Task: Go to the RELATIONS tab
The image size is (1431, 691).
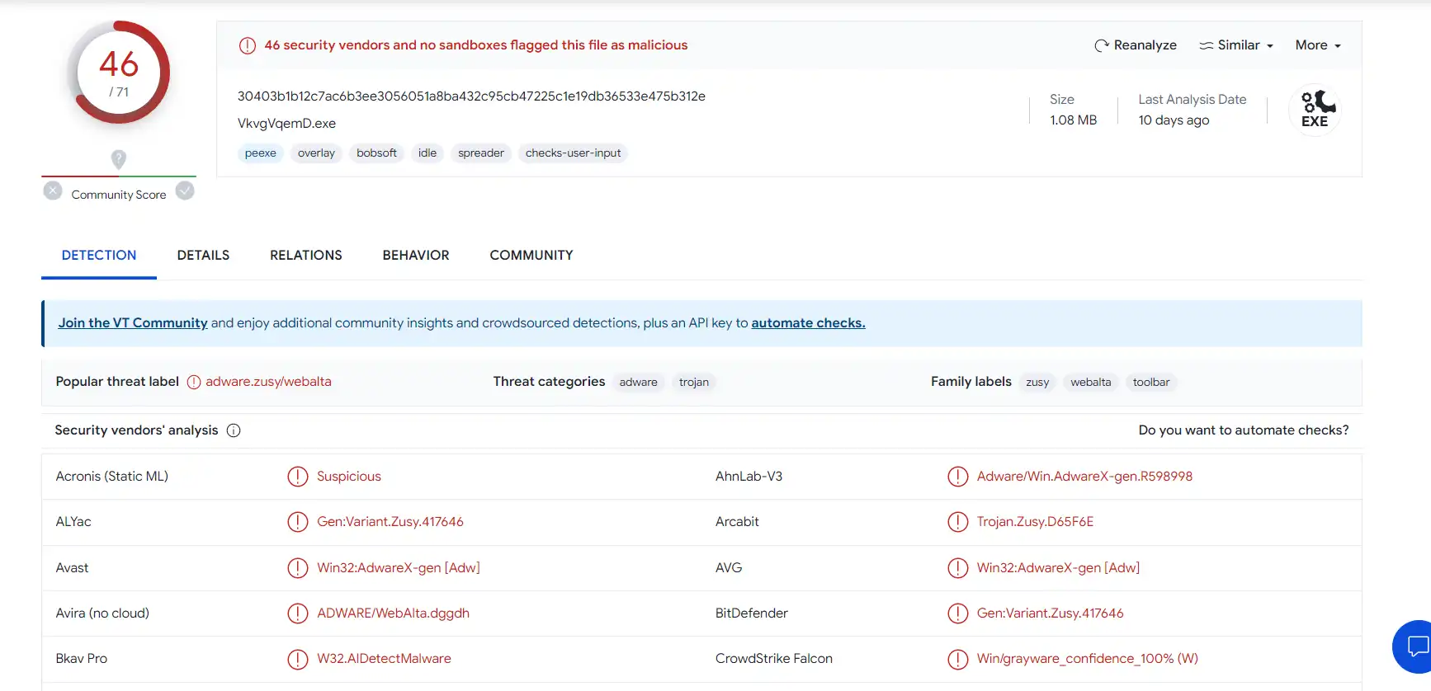Action: click(306, 256)
